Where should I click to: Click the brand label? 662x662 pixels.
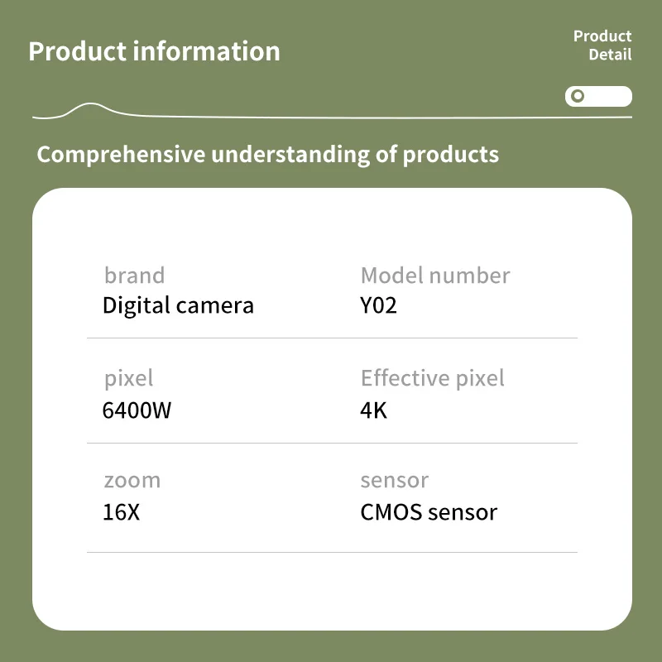pyautogui.click(x=134, y=276)
